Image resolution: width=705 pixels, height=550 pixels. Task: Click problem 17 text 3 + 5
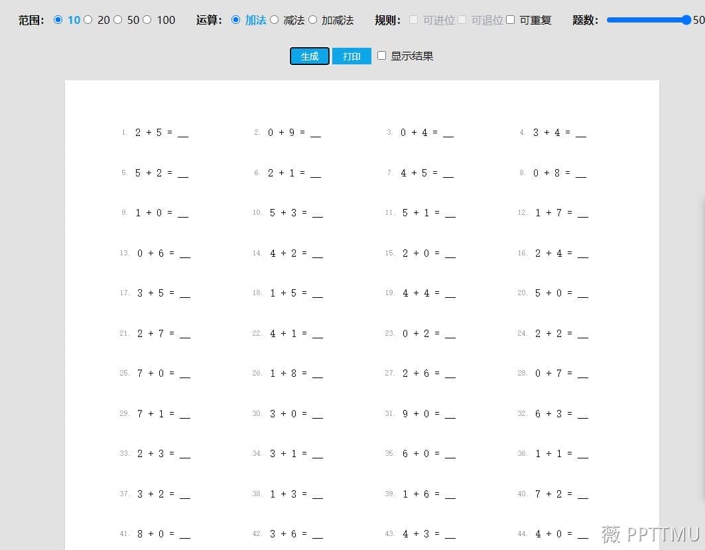pos(150,293)
